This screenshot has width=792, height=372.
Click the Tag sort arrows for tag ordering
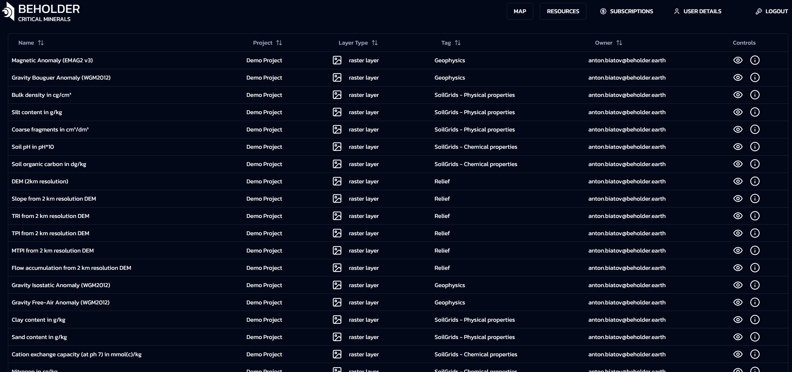(x=458, y=42)
